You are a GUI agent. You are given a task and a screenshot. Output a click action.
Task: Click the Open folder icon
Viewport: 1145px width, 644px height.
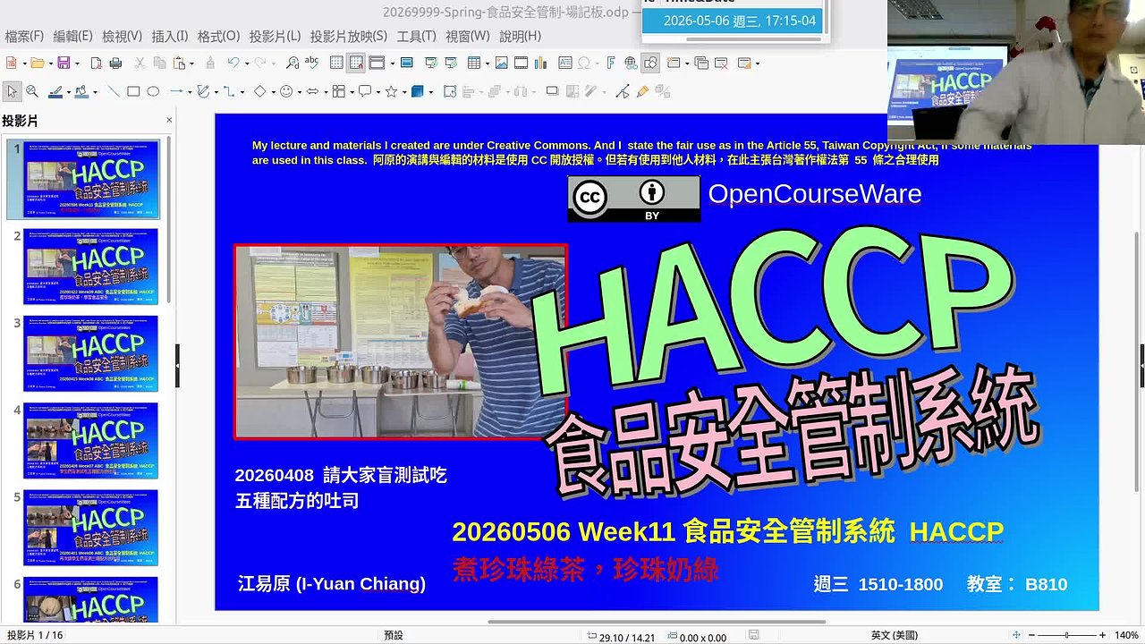pos(38,63)
